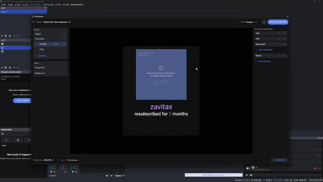Click the PREVIEW button
Screen dimensions: 323x182
click(x=280, y=160)
